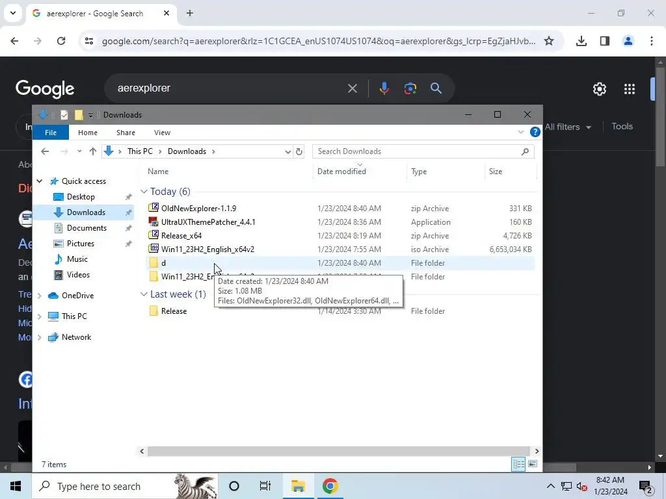Refresh the Downloads folder view
The width and height of the screenshot is (666, 499).
[299, 151]
